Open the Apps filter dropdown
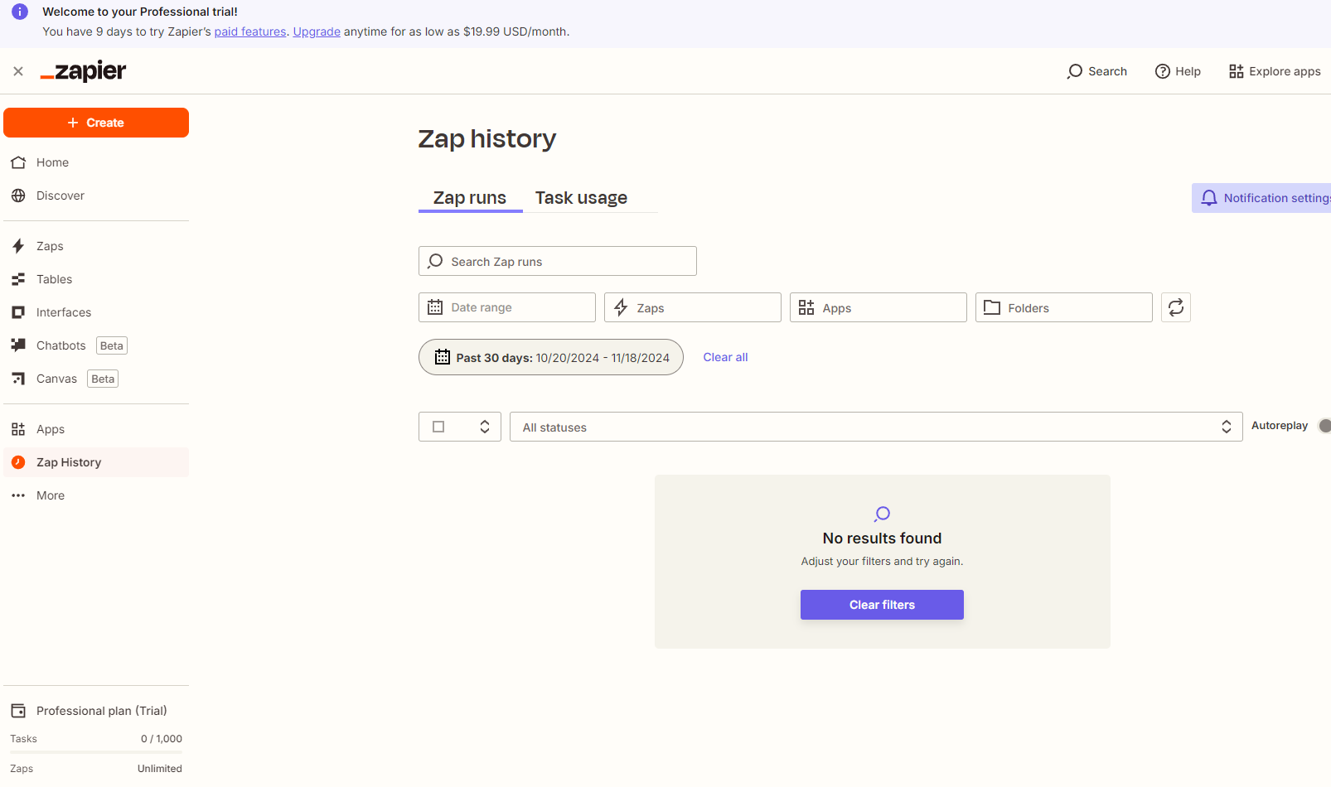Image resolution: width=1331 pixels, height=787 pixels. tap(878, 307)
